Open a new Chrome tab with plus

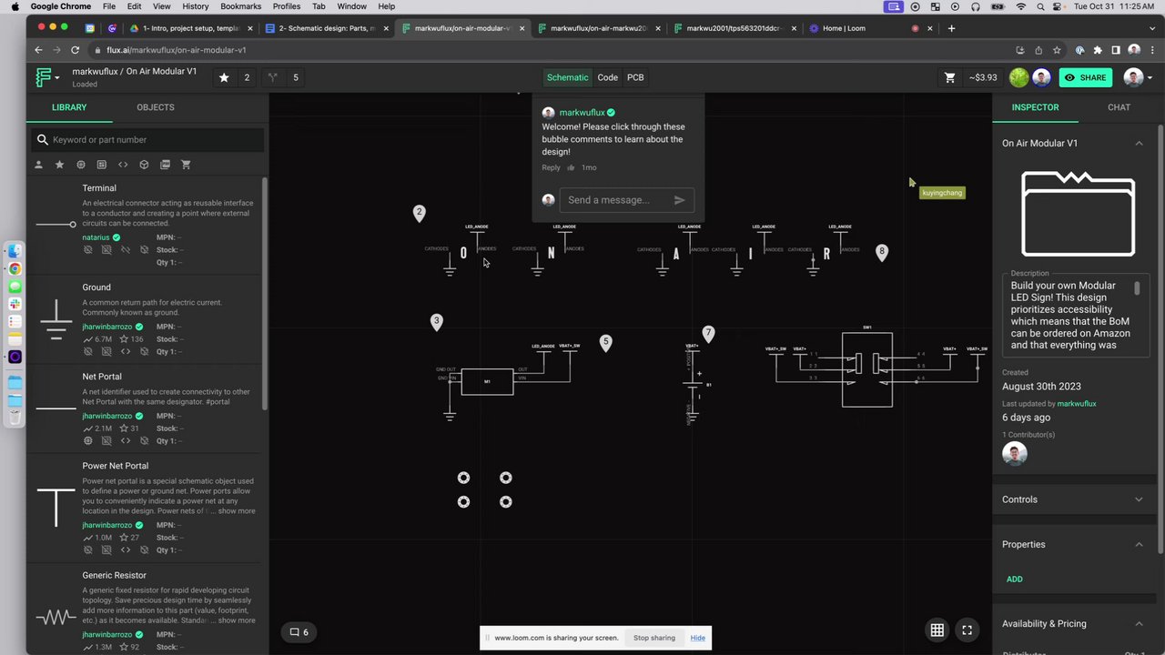click(951, 28)
